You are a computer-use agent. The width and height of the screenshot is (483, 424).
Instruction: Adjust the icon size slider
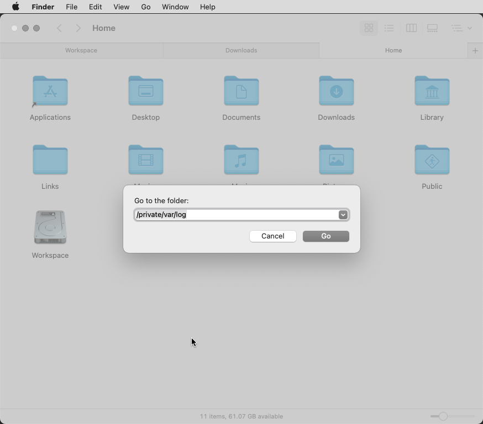pyautogui.click(x=443, y=416)
